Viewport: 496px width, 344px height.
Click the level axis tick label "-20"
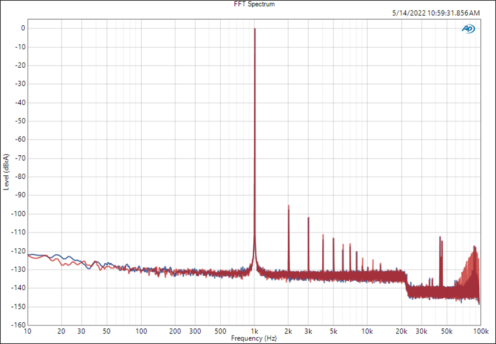20,66
